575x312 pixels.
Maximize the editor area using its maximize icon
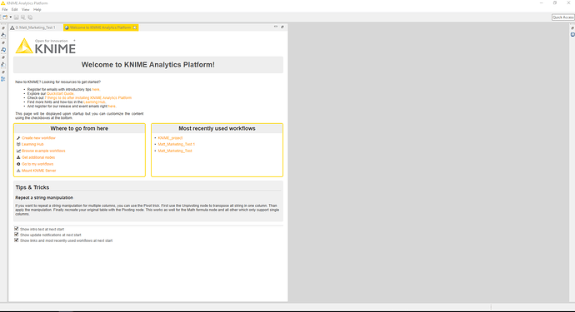click(282, 27)
